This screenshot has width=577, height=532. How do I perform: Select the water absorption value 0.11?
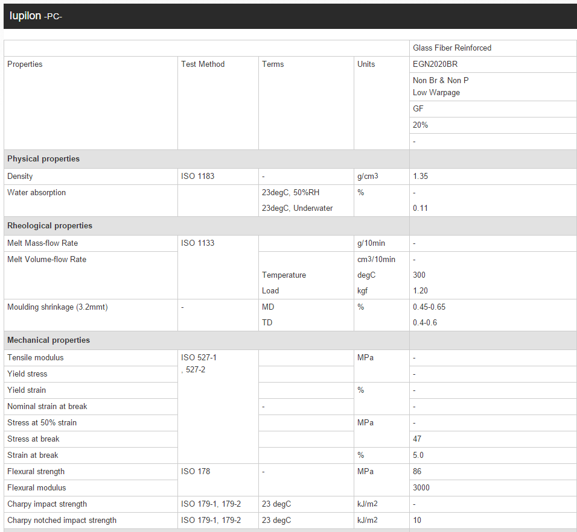(420, 208)
